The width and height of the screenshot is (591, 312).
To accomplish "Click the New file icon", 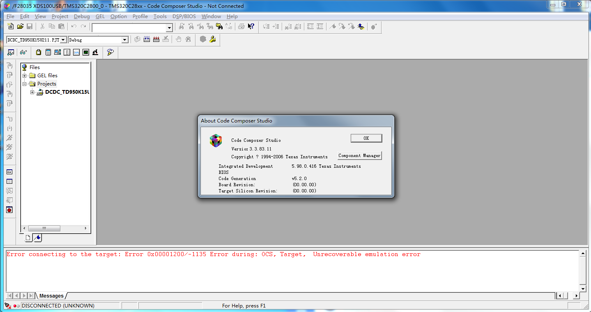I will click(x=11, y=27).
